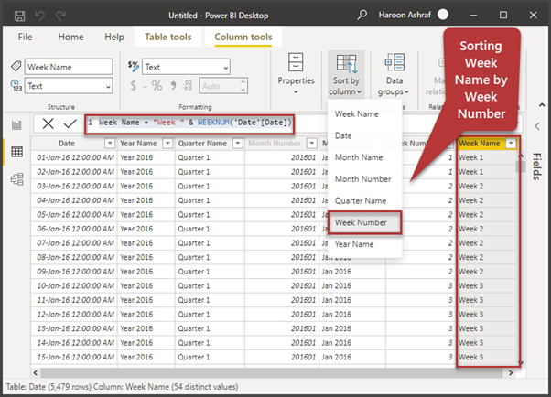Click the Save icon in title bar

click(19, 16)
